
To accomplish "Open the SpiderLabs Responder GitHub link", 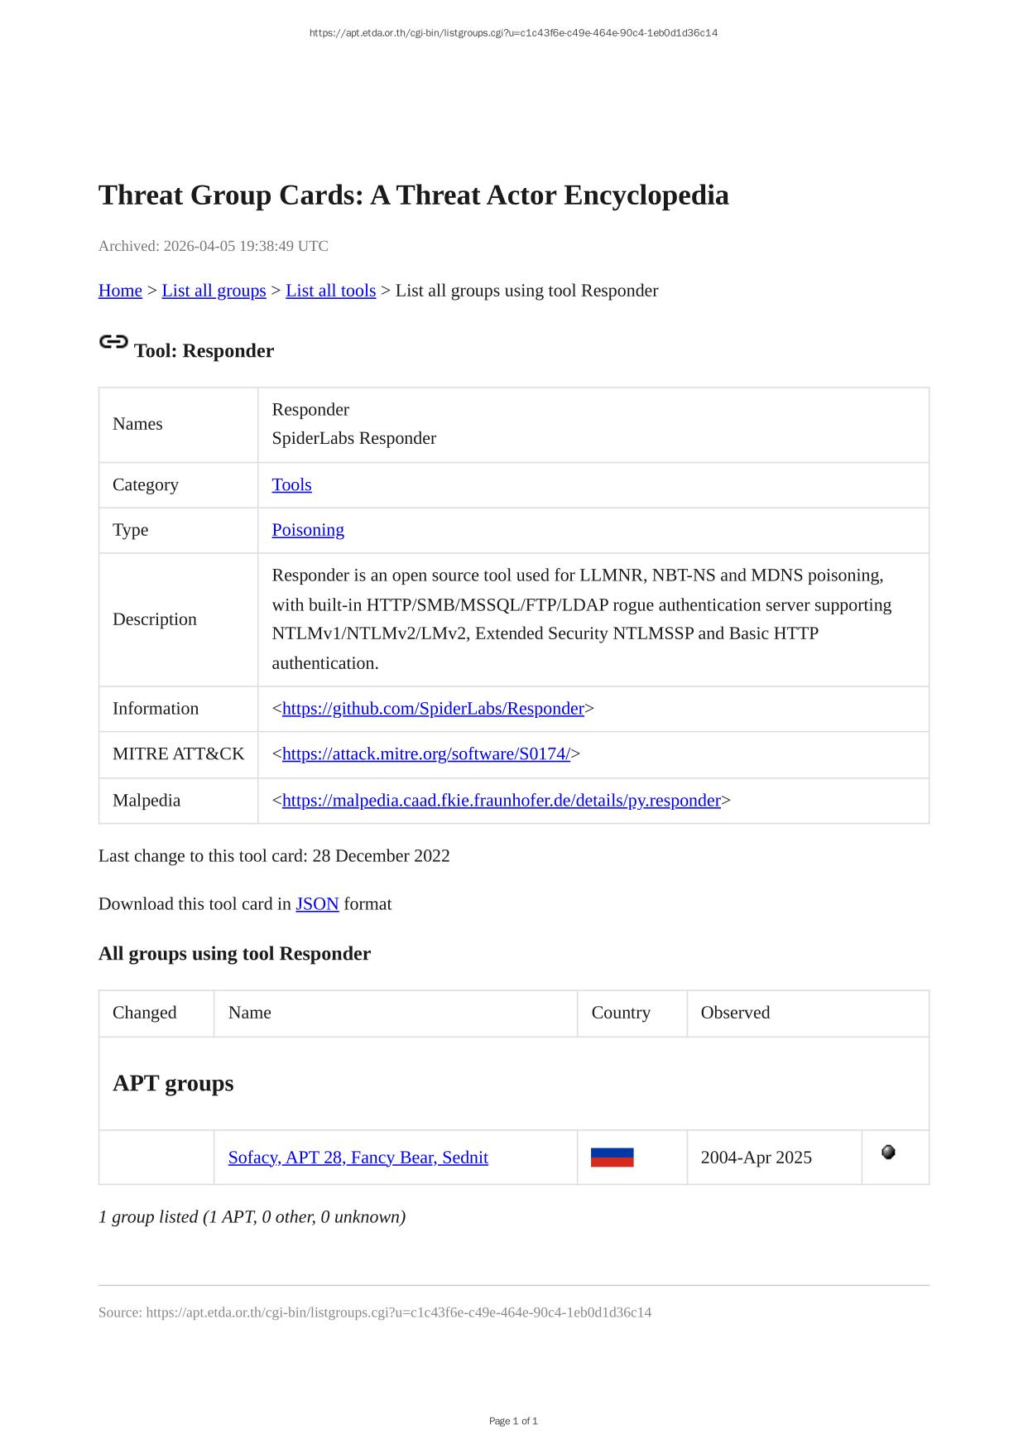I will point(433,709).
